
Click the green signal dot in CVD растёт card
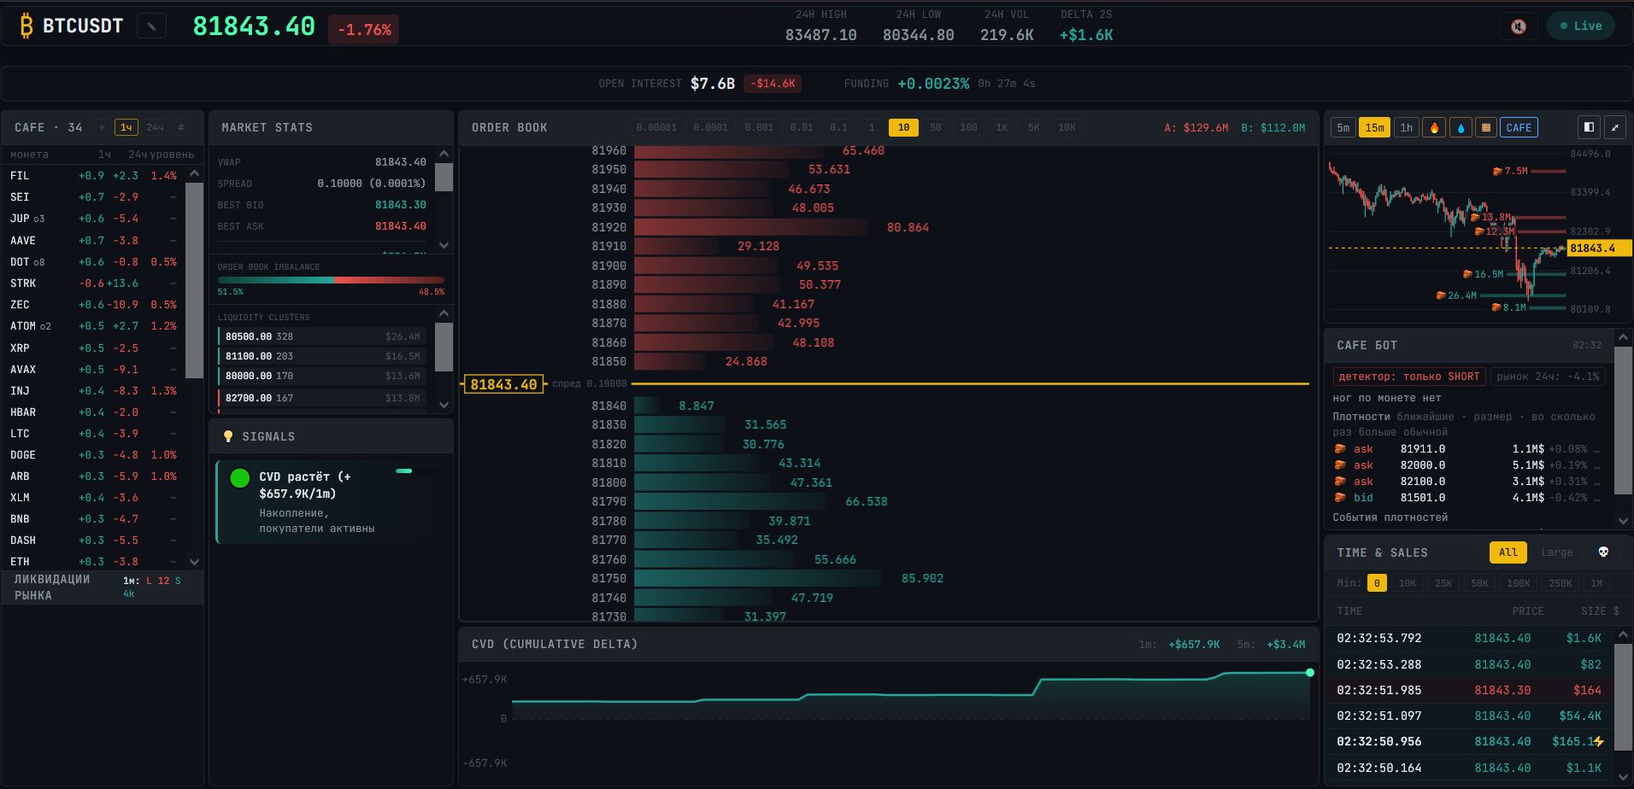[x=240, y=478]
